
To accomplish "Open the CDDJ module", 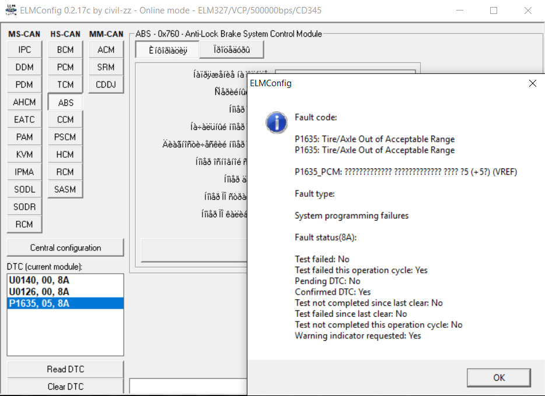I will point(106,85).
